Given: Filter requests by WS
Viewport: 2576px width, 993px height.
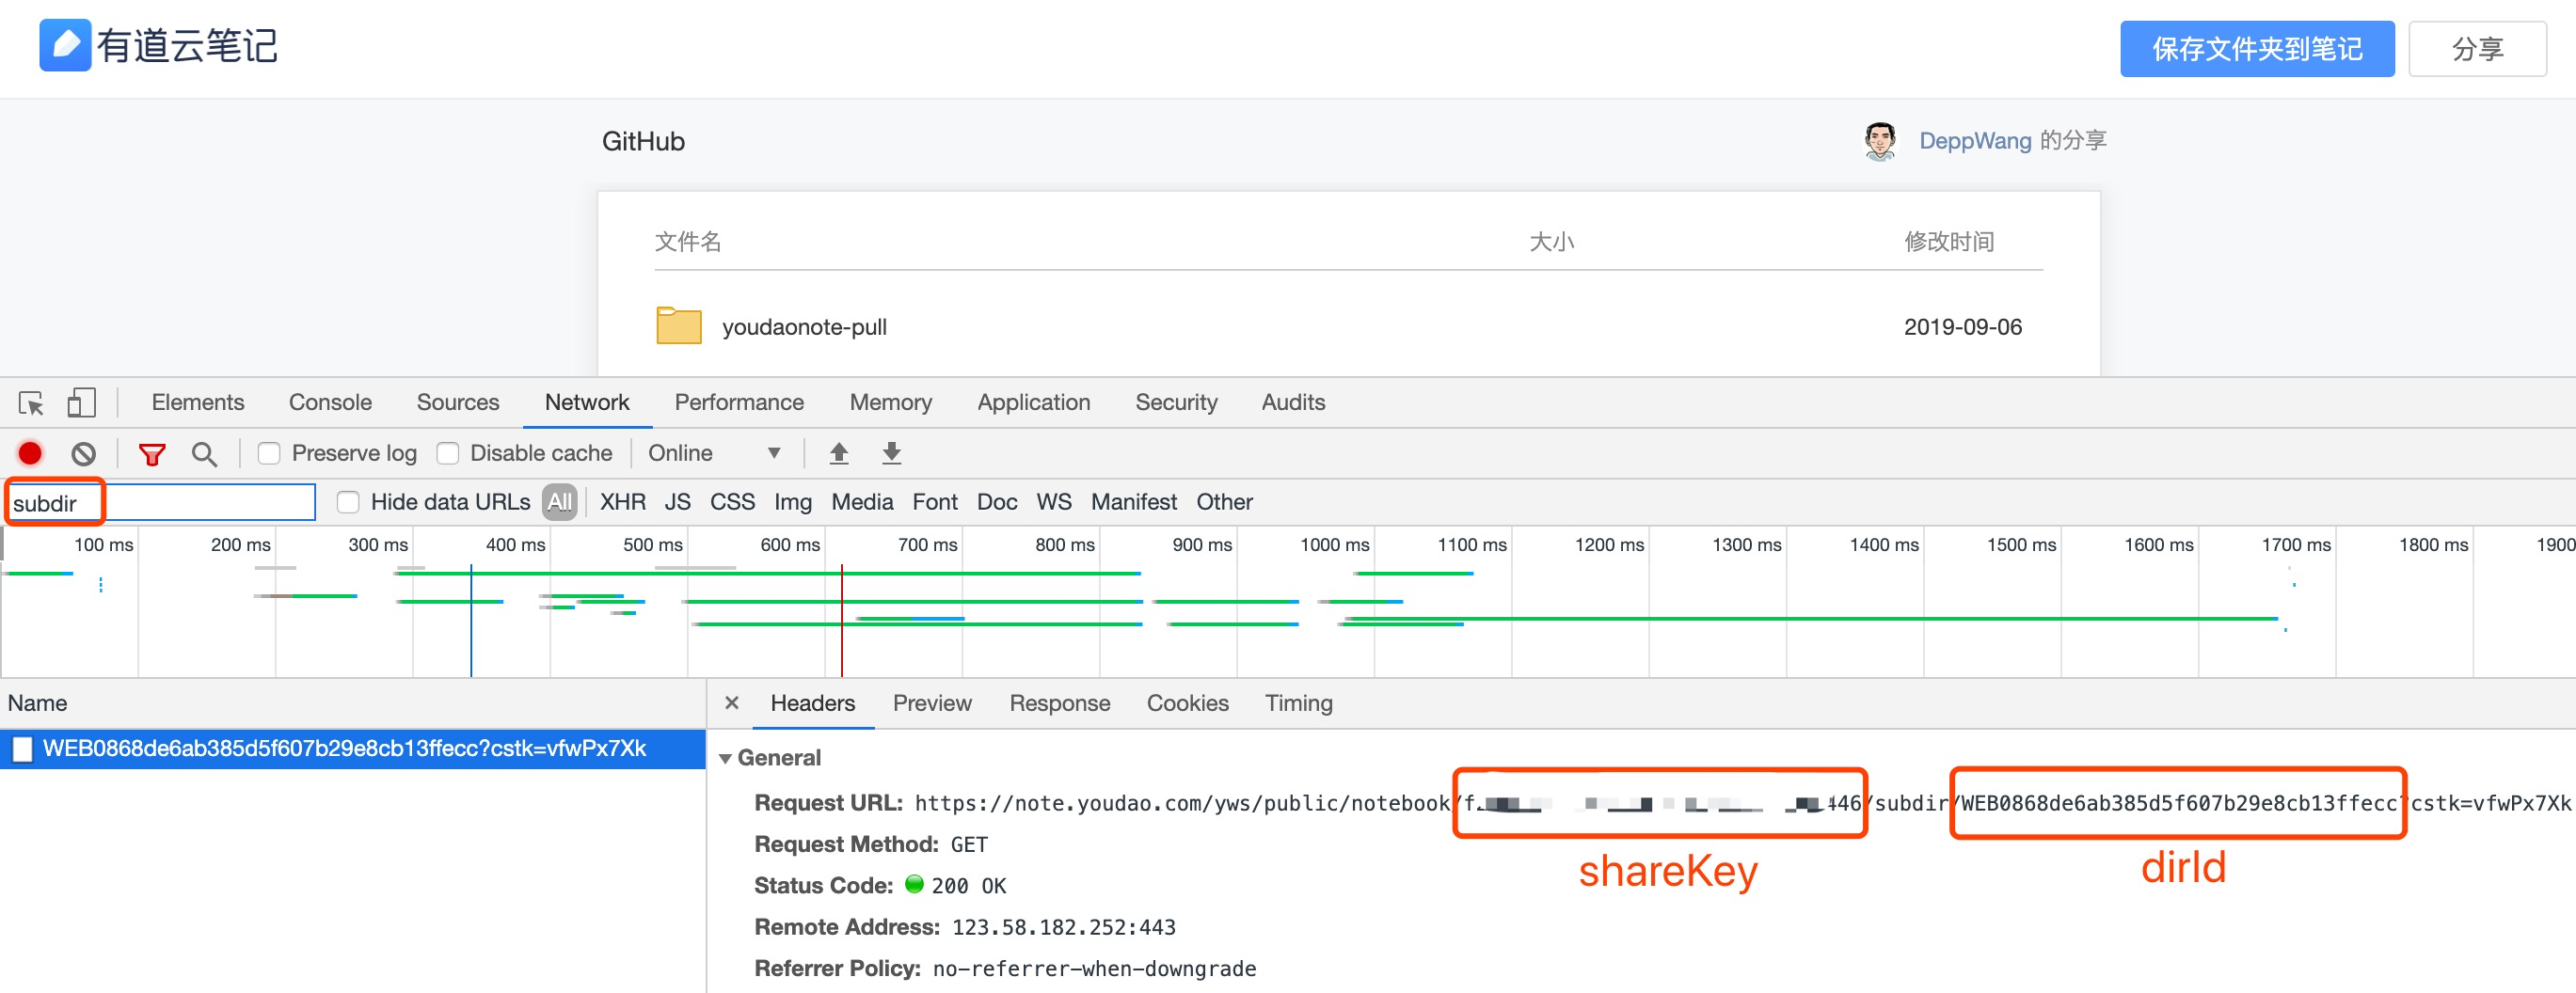Looking at the screenshot, I should [x=1054, y=502].
